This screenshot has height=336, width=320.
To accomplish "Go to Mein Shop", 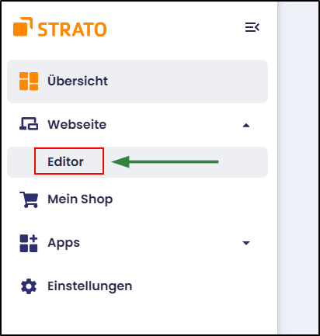I will pos(80,199).
